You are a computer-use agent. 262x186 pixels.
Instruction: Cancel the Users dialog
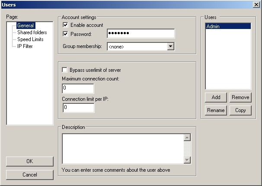pyautogui.click(x=29, y=175)
